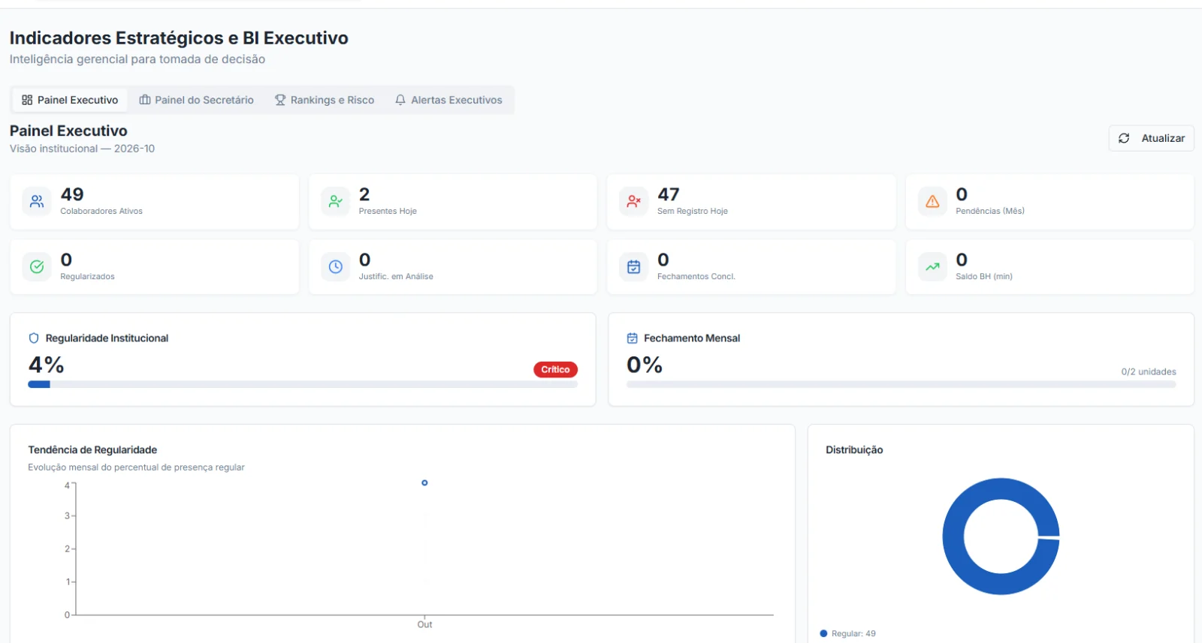Viewport: 1202px width, 643px height.
Task: Click the 0/2 unidades text
Action: pyautogui.click(x=1149, y=371)
